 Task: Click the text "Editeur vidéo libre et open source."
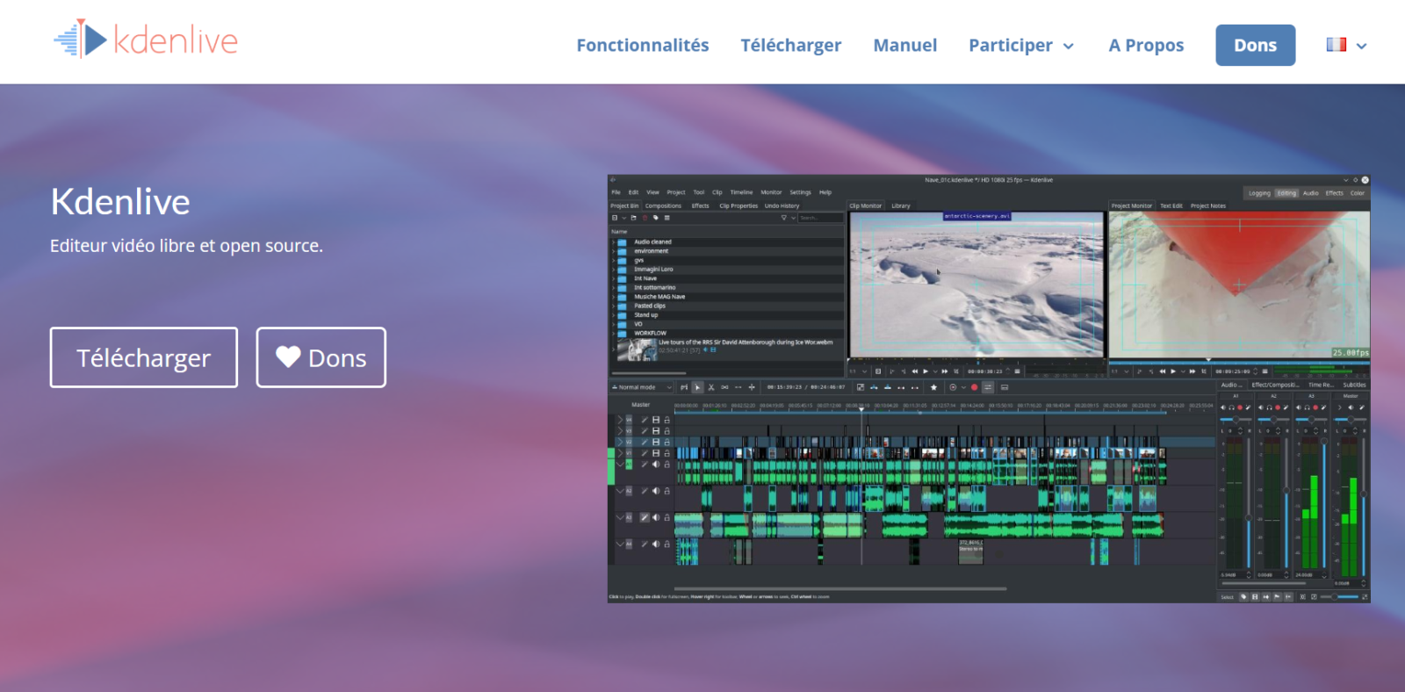click(186, 246)
